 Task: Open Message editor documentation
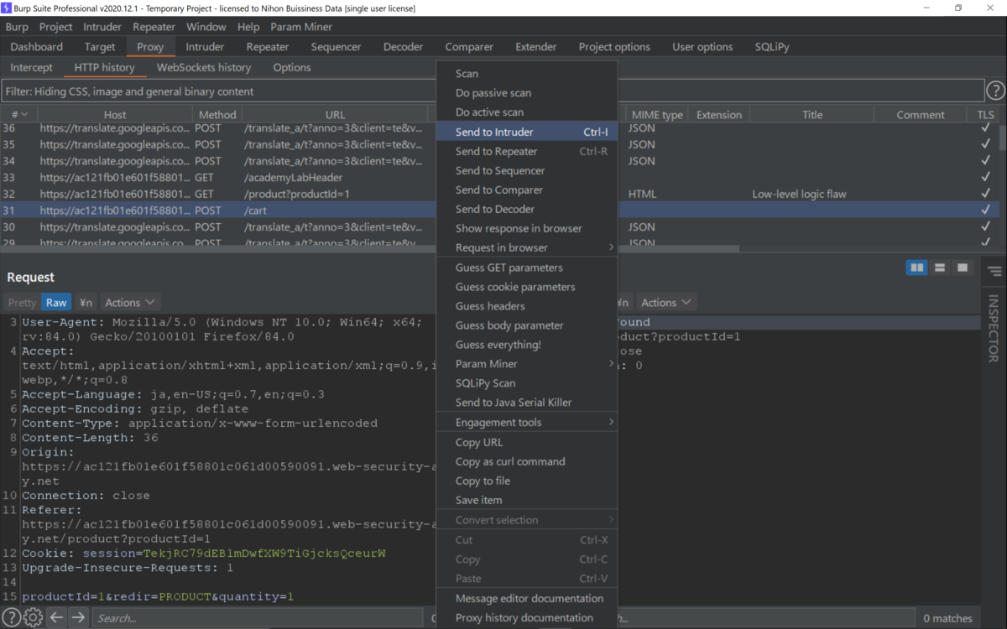pos(527,598)
